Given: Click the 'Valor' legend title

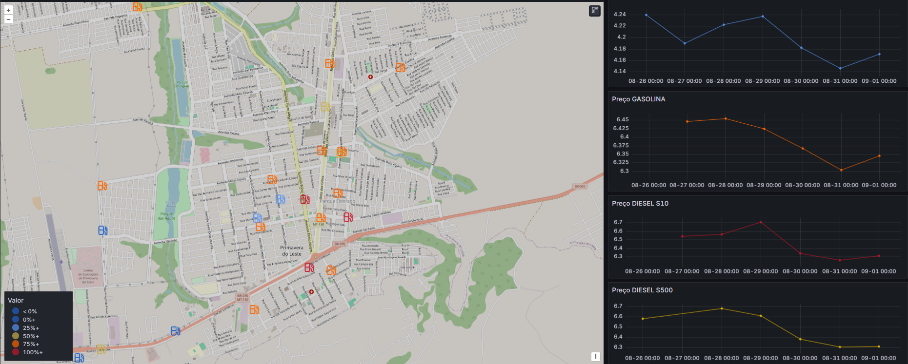Looking at the screenshot, I should [x=16, y=300].
